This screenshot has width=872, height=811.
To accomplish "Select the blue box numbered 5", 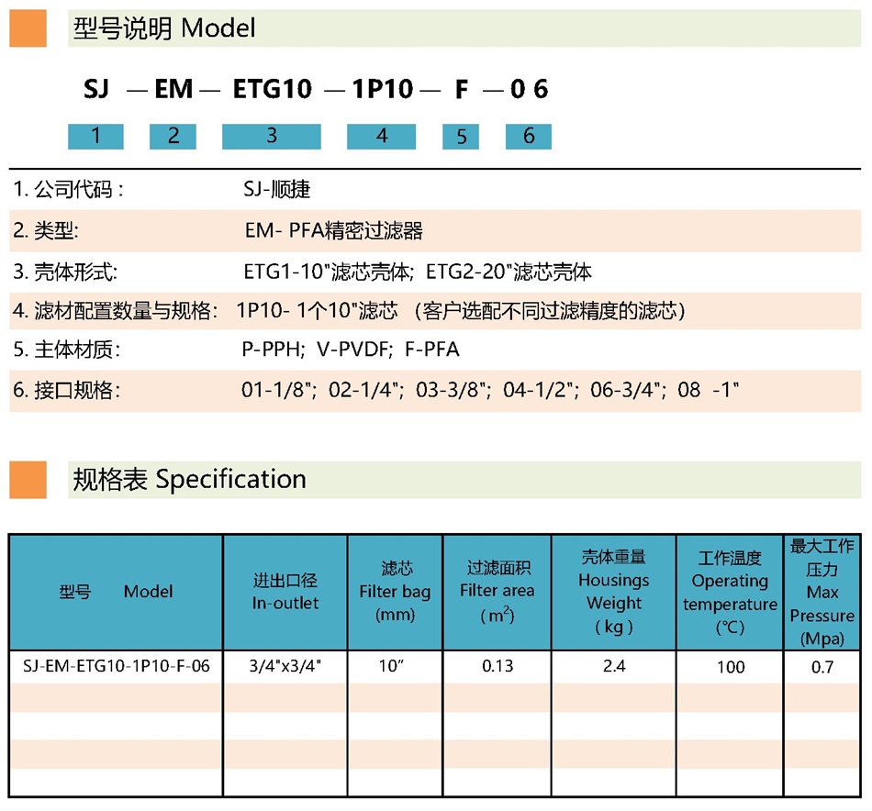I will tap(461, 137).
